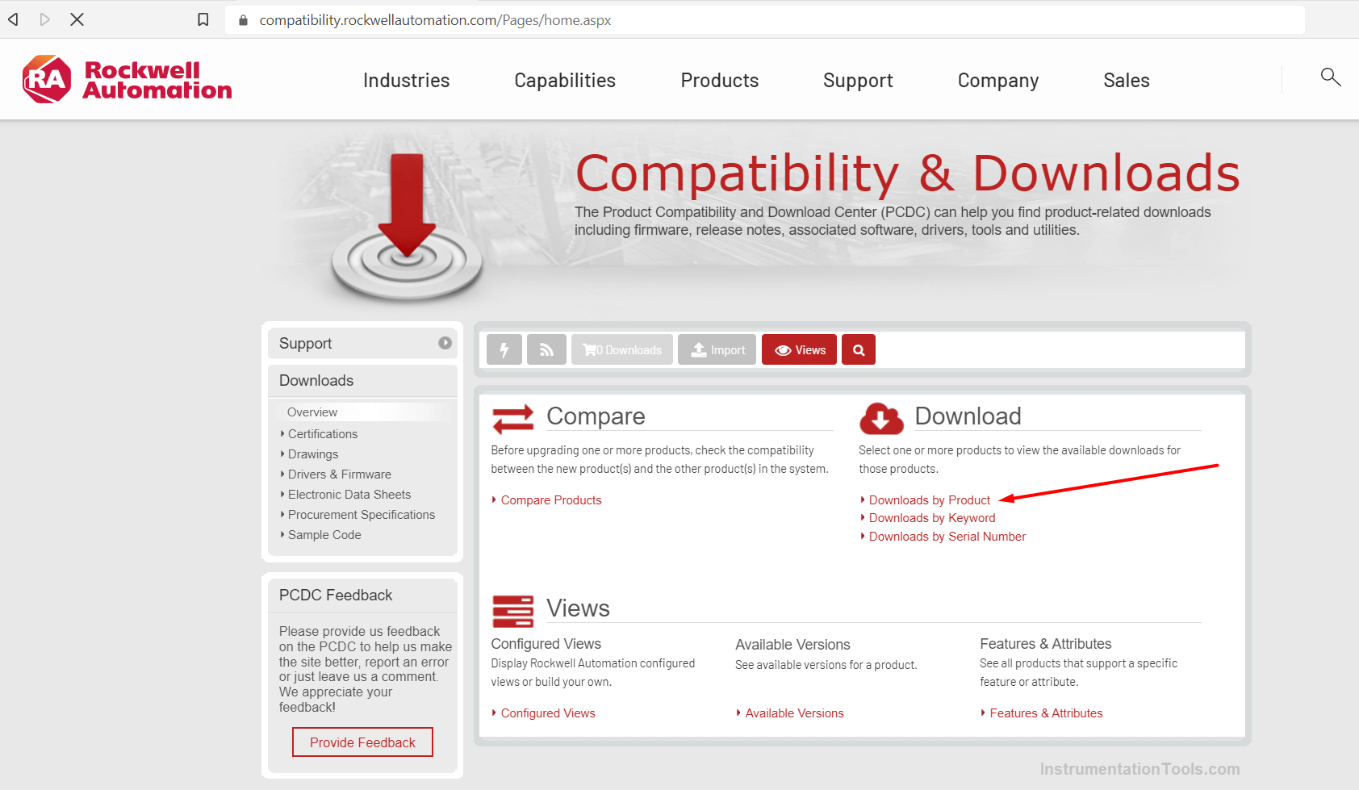Click the lightning bolt toolbar button
The height and width of the screenshot is (790, 1359).
[504, 349]
